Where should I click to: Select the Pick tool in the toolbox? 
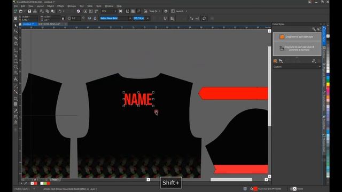(x=15, y=26)
